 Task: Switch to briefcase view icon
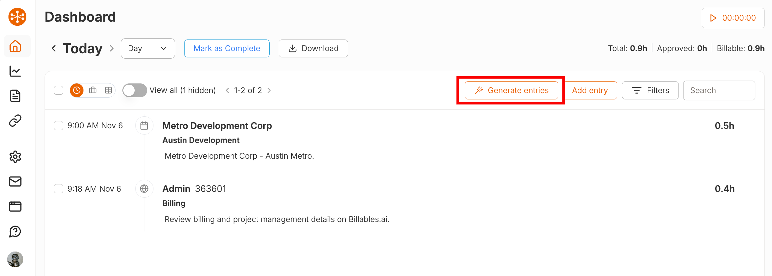click(x=93, y=90)
